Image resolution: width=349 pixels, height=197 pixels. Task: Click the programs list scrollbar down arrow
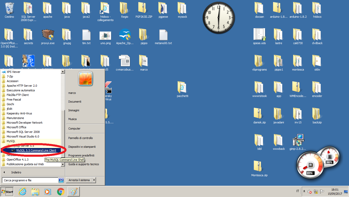point(63,164)
